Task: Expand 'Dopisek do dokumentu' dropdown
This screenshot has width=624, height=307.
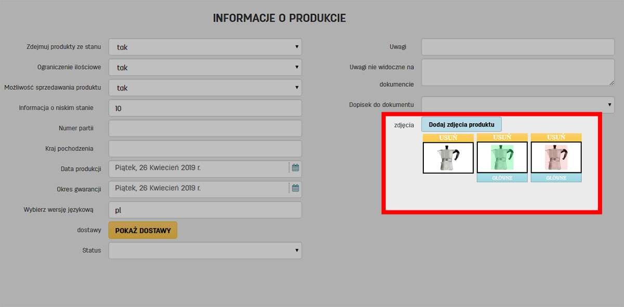Action: (x=518, y=104)
